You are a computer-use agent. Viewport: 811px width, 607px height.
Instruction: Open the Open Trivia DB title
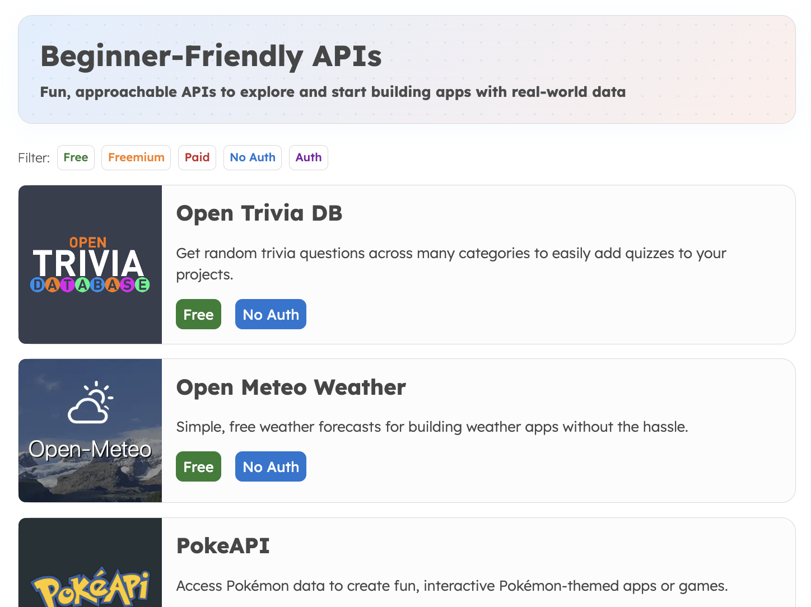click(259, 213)
